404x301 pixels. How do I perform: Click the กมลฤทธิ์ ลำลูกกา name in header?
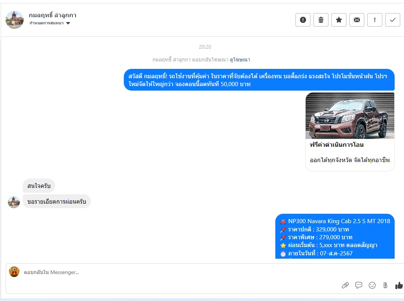click(x=53, y=15)
